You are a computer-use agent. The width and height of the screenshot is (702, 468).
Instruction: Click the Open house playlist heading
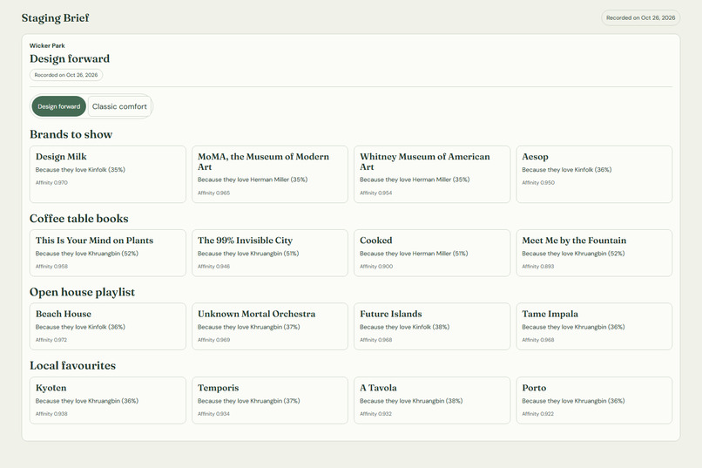point(83,292)
